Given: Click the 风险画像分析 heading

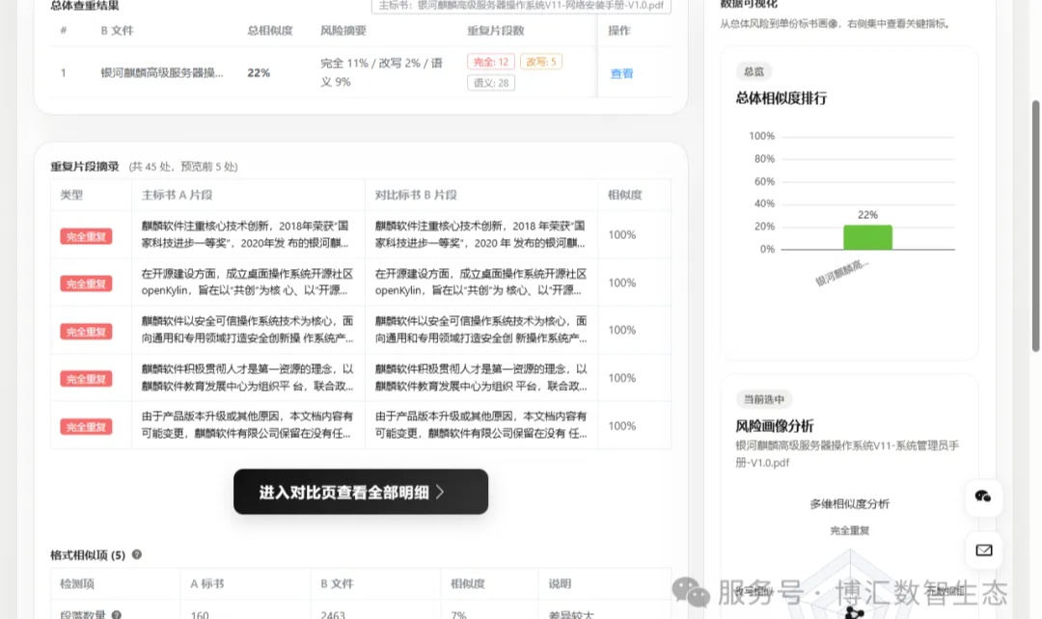Looking at the screenshot, I should (774, 426).
